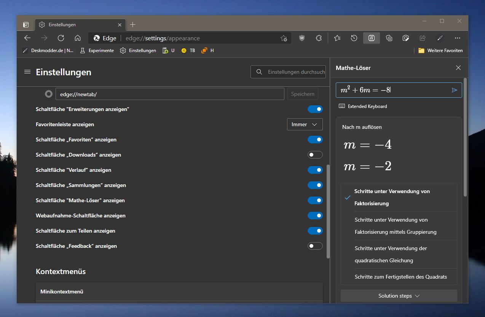Open the Favorites star-list icon
This screenshot has width=485, height=317.
click(x=337, y=38)
